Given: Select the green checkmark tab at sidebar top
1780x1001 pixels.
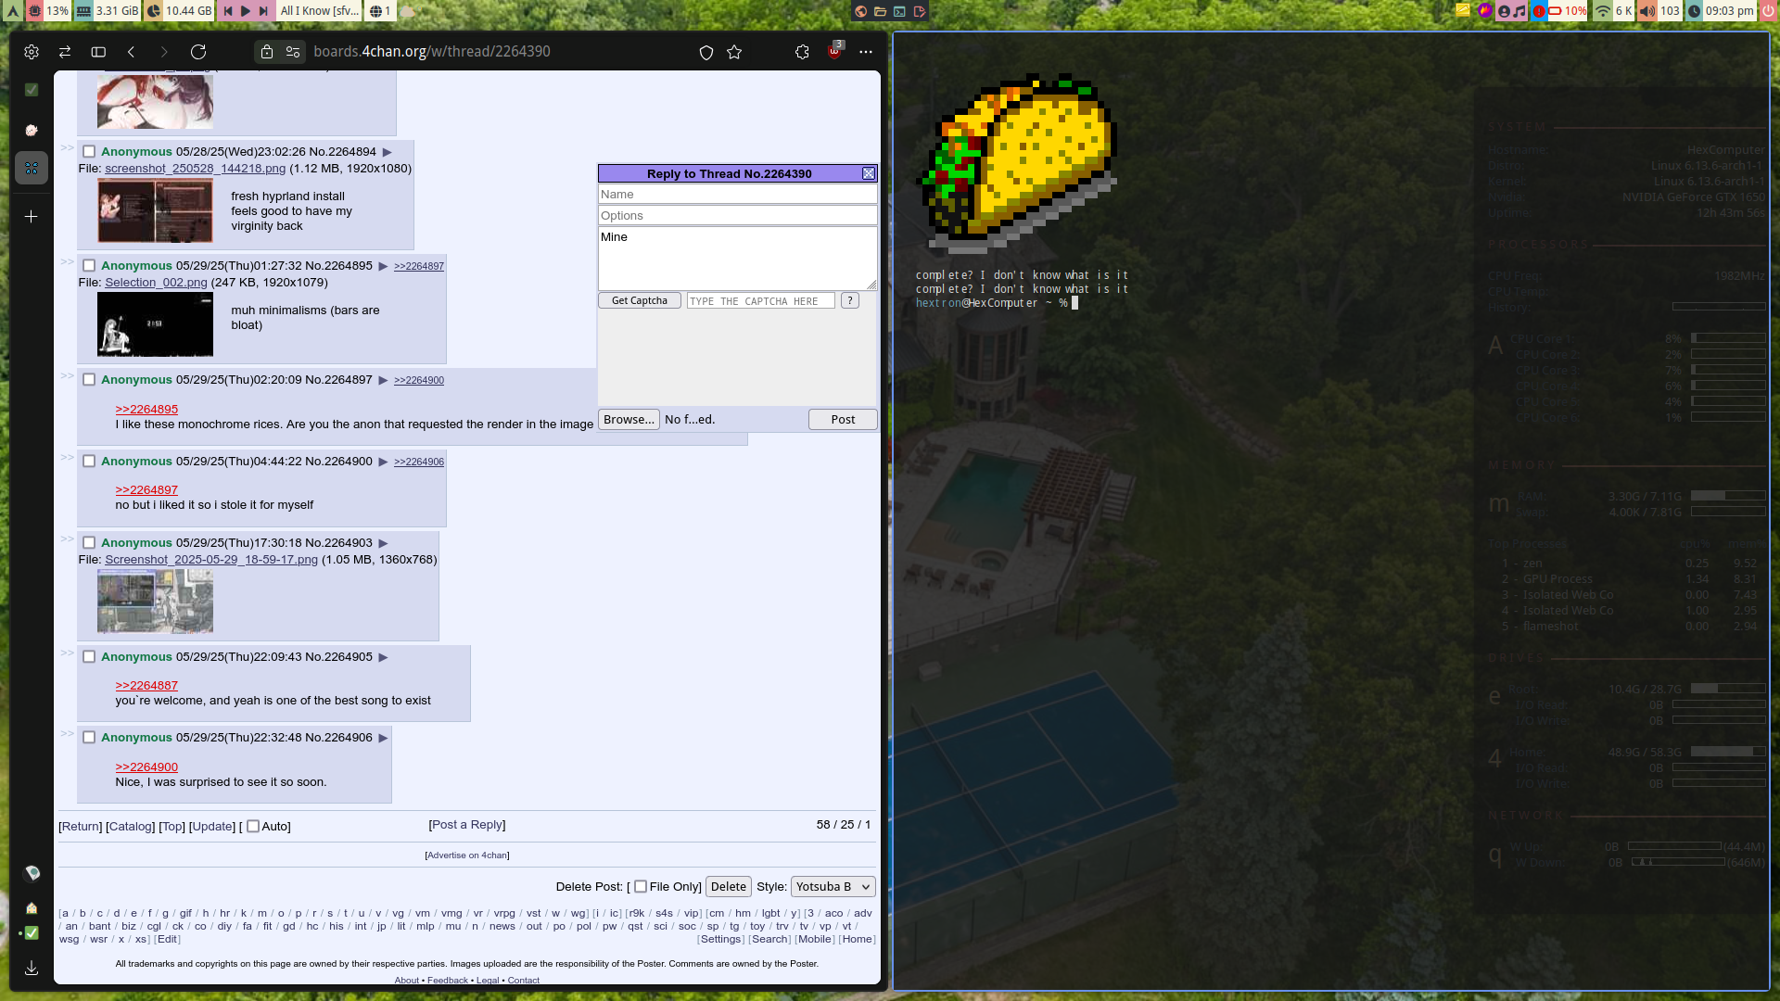Looking at the screenshot, I should (32, 90).
